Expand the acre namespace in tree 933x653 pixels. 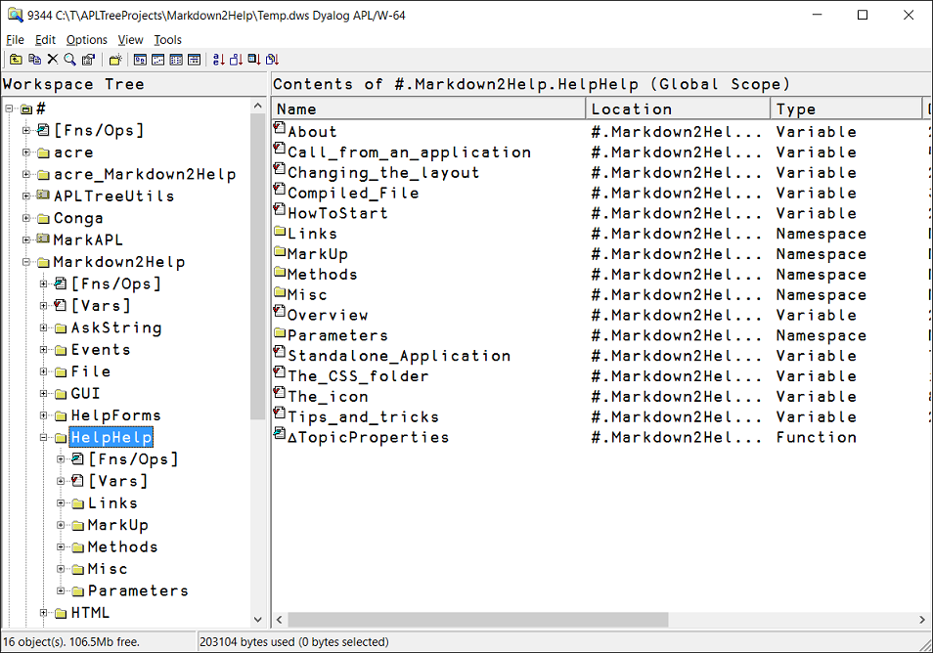[26, 152]
